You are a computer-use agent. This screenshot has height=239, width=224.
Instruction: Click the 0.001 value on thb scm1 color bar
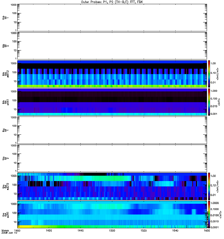tap(214, 114)
